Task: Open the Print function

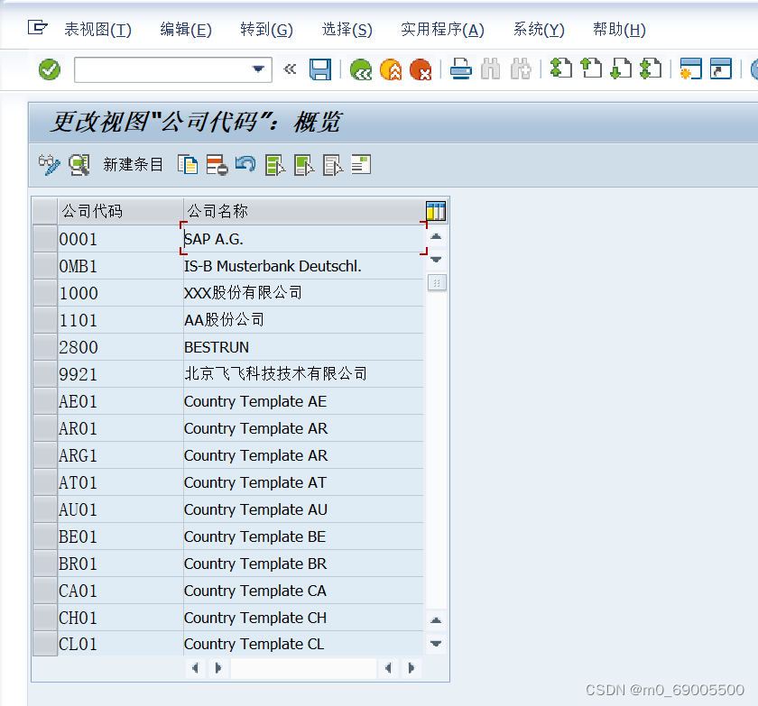Action: [460, 69]
